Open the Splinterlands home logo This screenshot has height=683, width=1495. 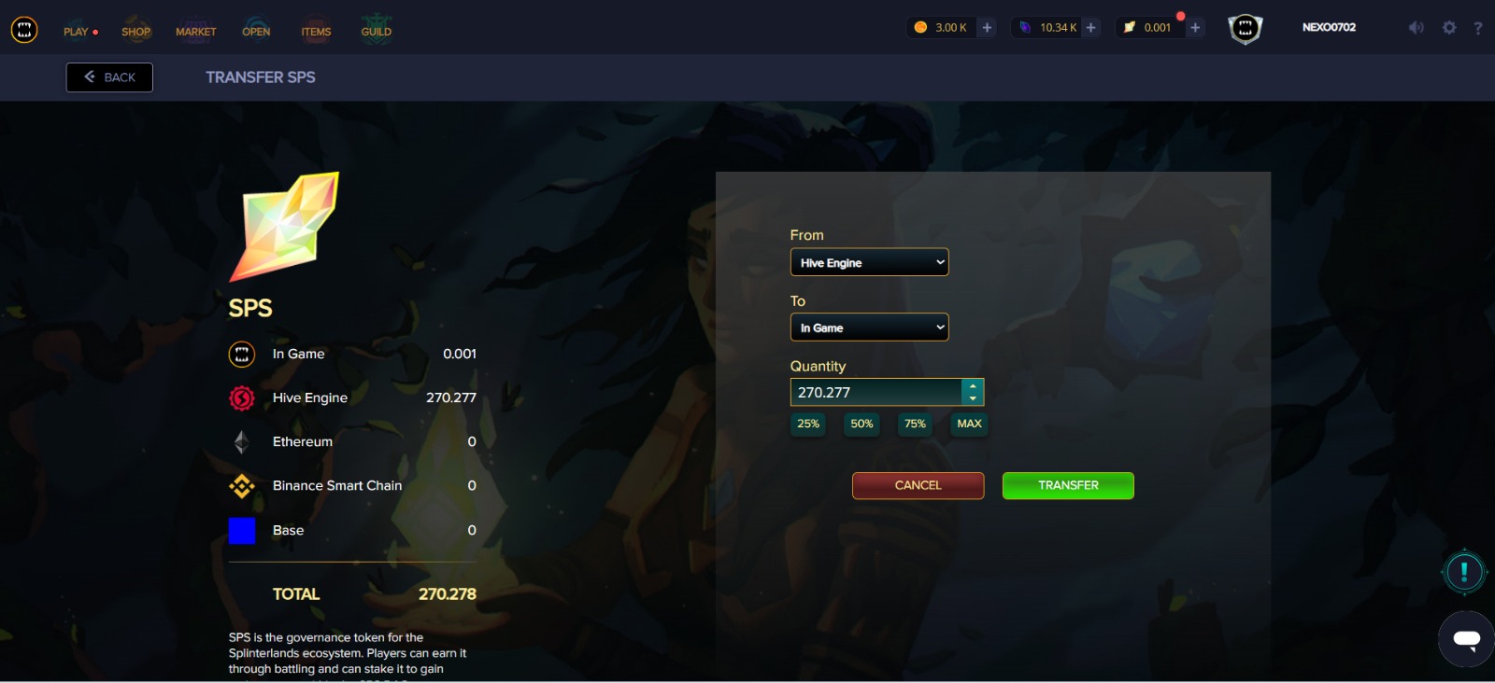click(x=24, y=30)
